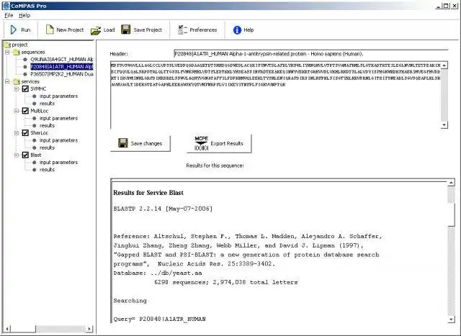The height and width of the screenshot is (336, 461).
Task: Open the File menu
Action: tap(9, 15)
